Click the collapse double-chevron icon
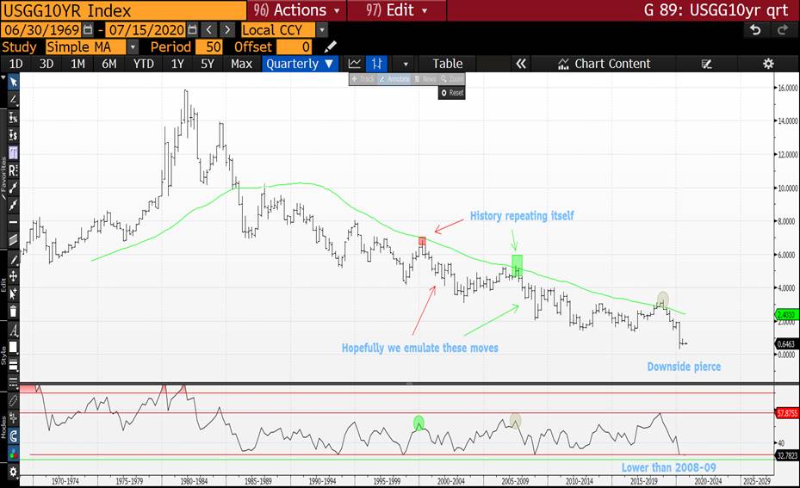This screenshot has height=488, width=800. (x=520, y=64)
